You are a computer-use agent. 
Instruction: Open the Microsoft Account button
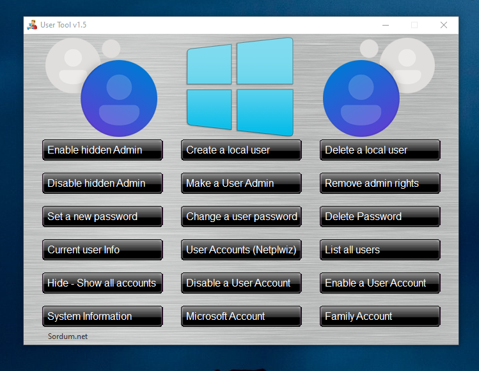[x=241, y=317]
